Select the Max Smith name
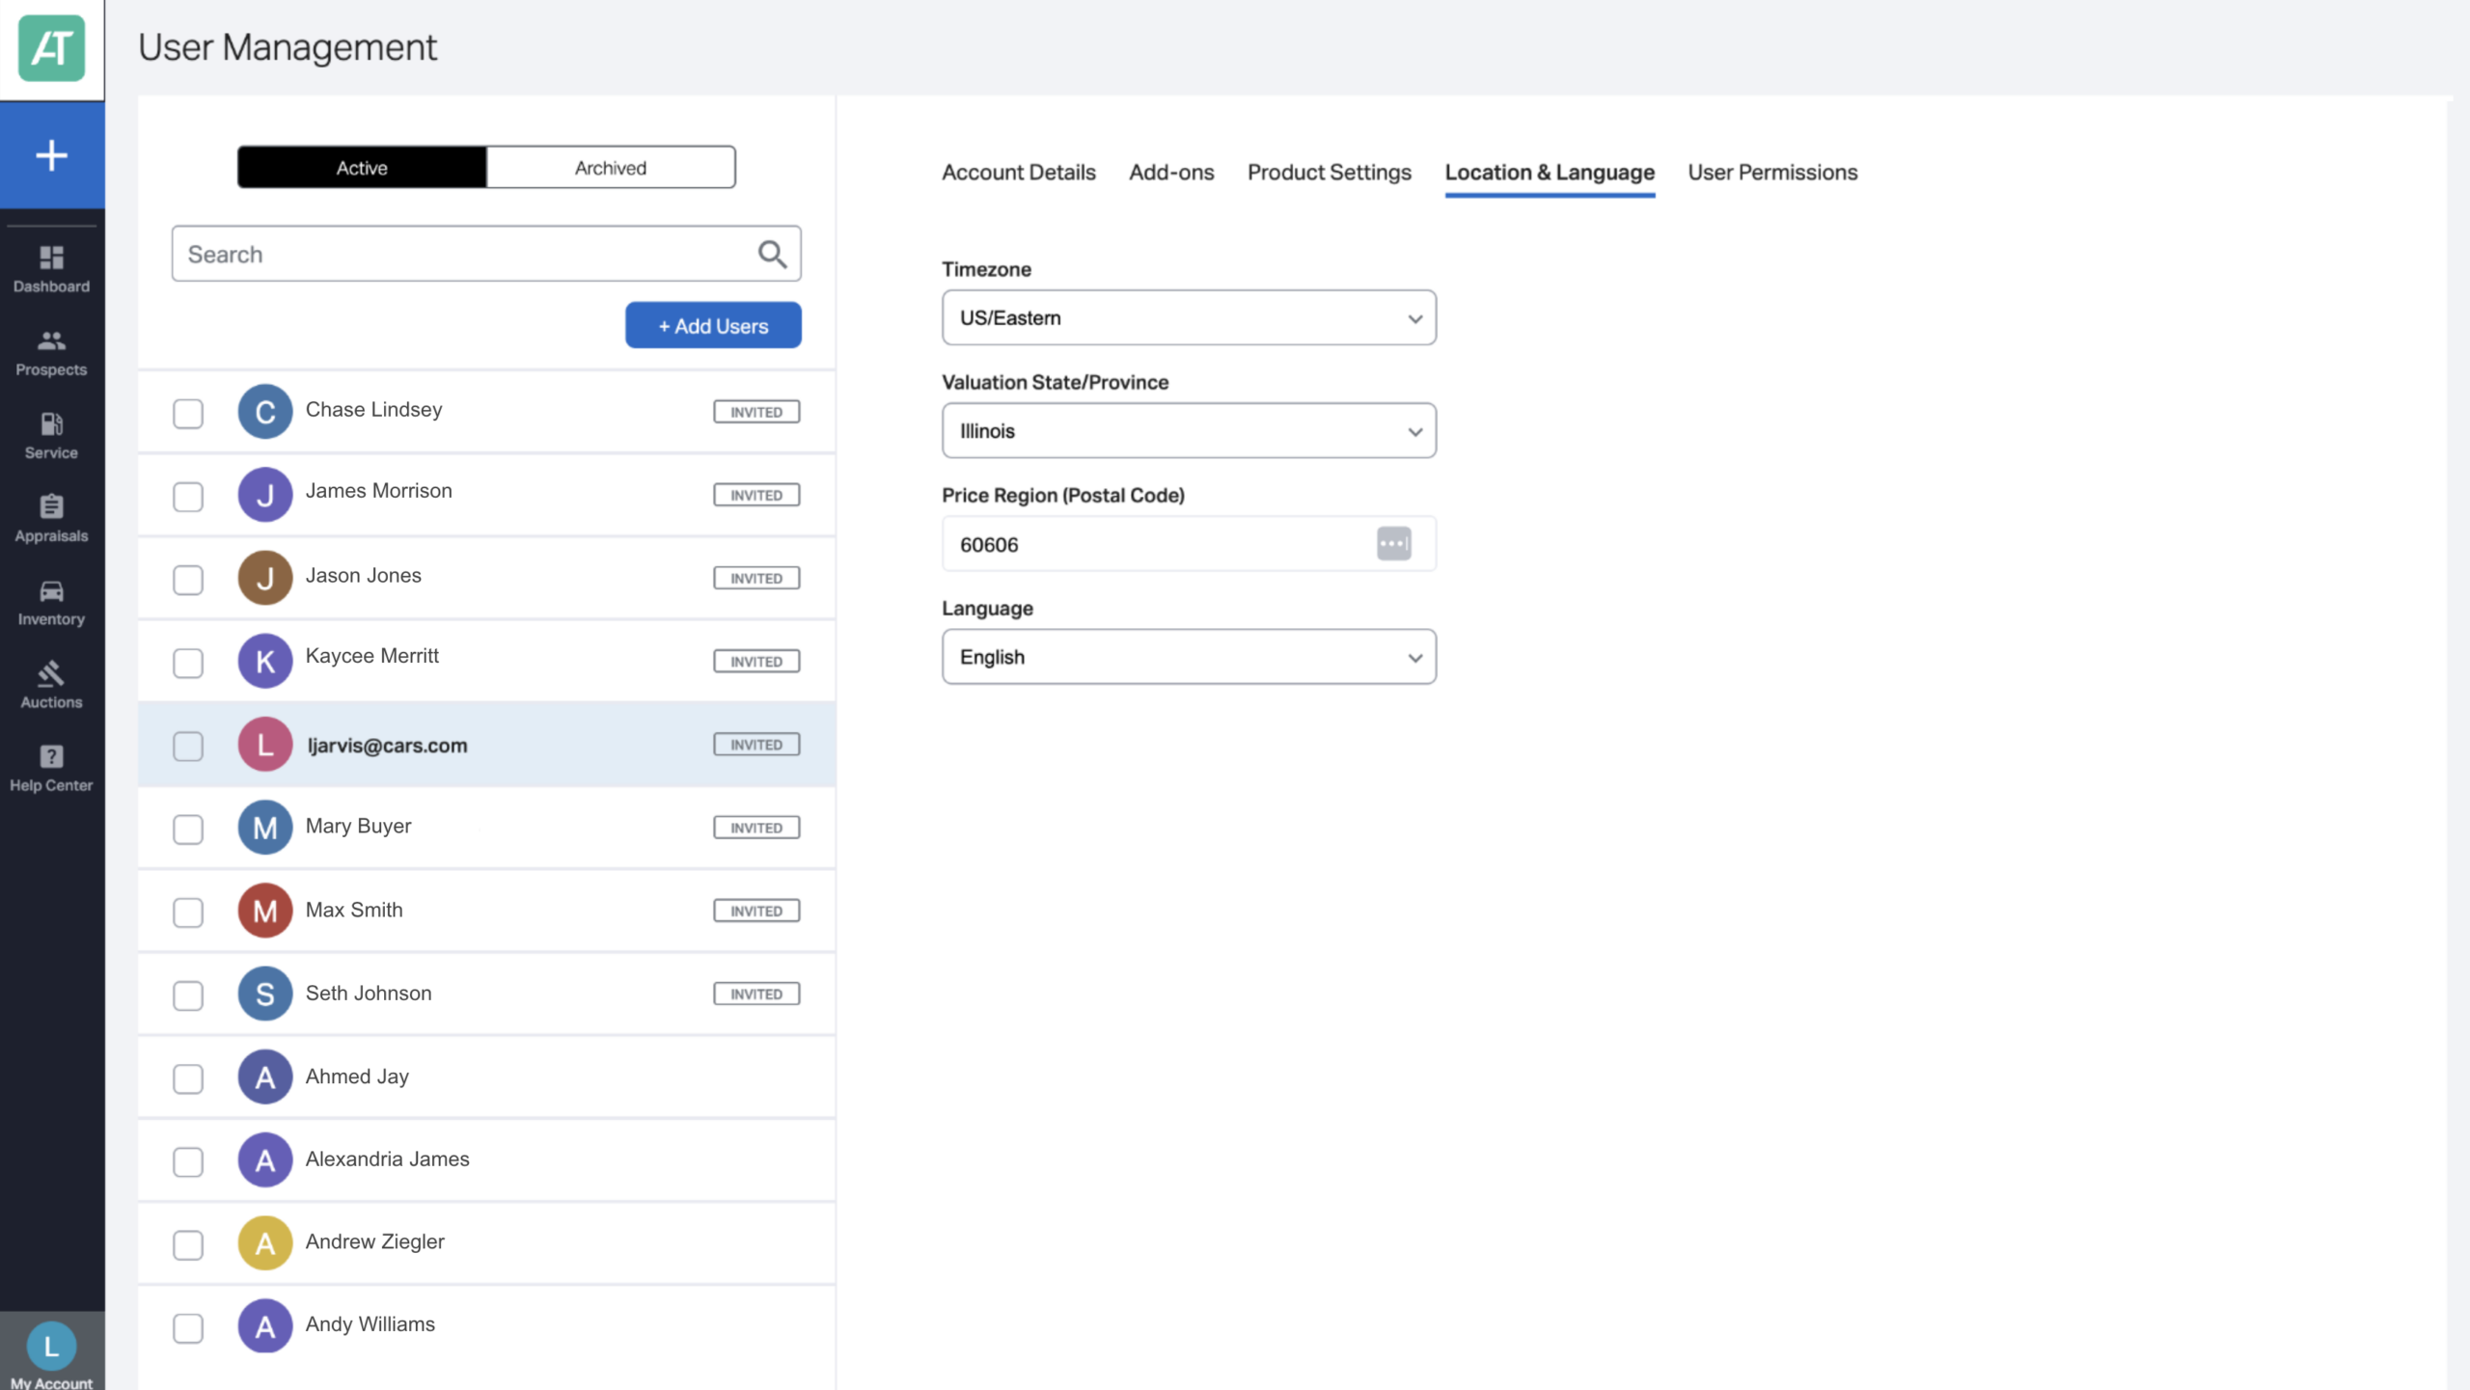 pyautogui.click(x=354, y=910)
